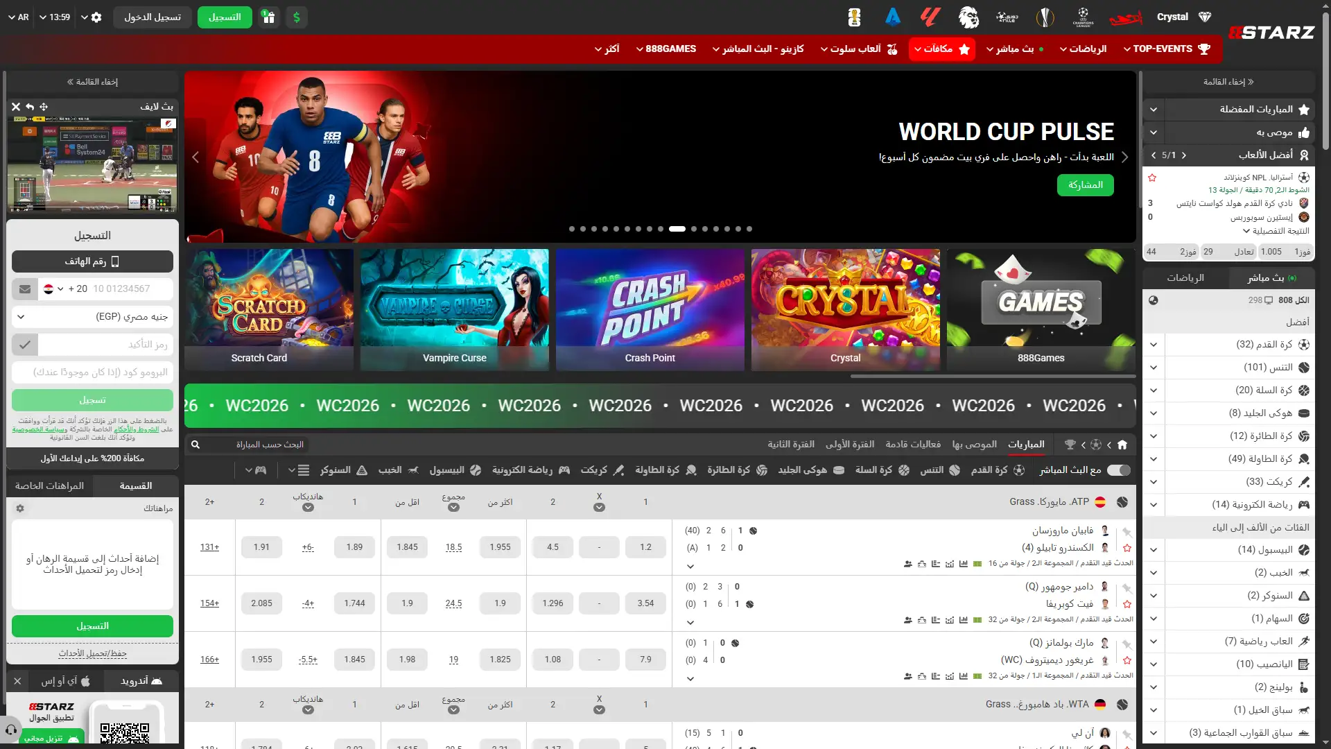This screenshot has width=1331, height=749.
Task: Open the gift bonuses icon in header
Action: click(268, 17)
